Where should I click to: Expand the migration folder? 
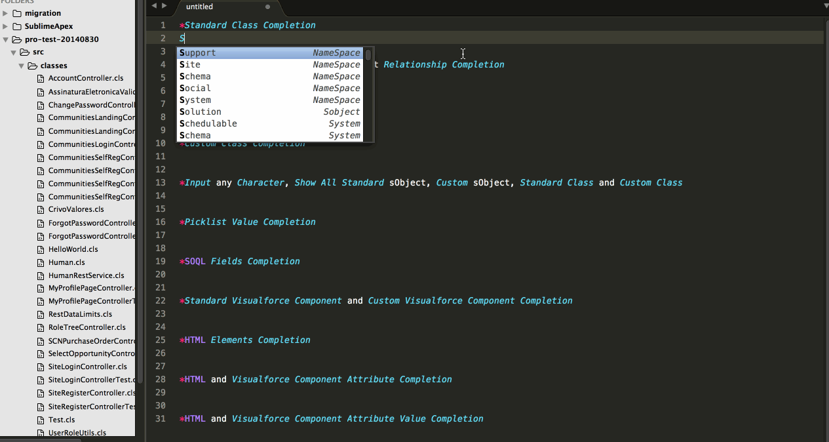tap(5, 13)
